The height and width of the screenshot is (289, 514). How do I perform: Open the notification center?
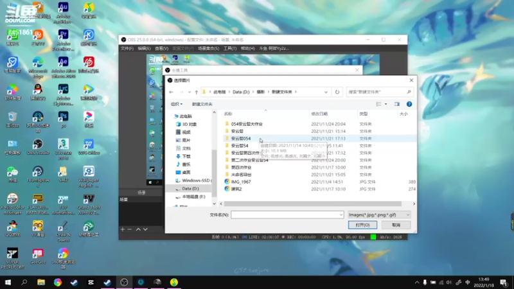(504, 283)
